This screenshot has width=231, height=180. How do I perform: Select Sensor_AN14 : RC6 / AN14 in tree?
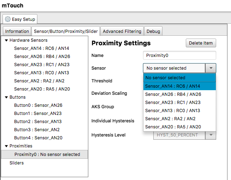coord(42,48)
